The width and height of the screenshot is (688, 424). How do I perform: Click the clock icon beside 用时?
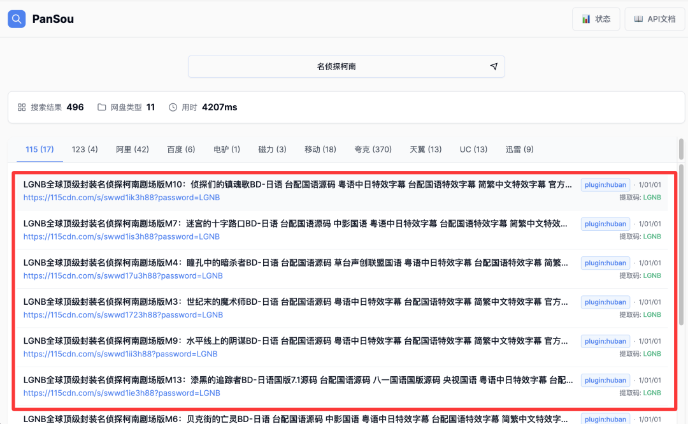point(173,107)
